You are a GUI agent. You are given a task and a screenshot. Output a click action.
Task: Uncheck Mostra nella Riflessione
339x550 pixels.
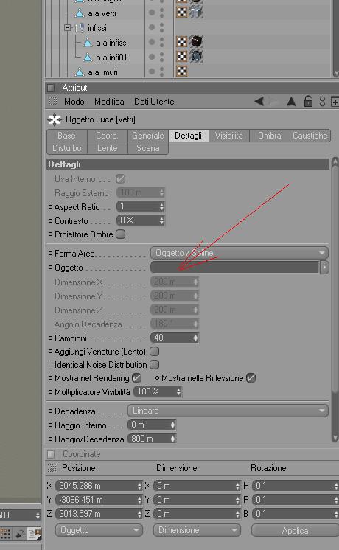coord(251,377)
